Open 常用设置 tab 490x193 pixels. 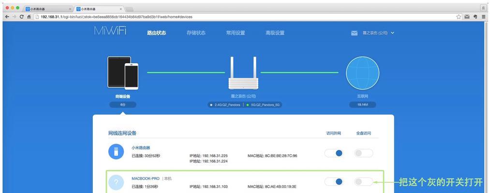coord(235,33)
